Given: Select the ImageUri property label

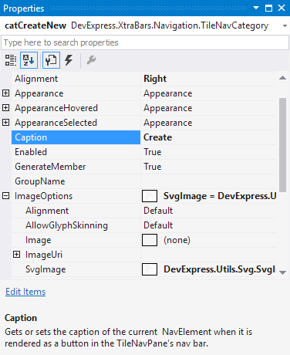Looking at the screenshot, I should coord(44,255).
